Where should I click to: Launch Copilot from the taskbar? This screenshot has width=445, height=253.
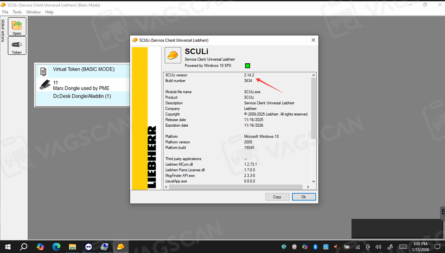(x=40, y=247)
